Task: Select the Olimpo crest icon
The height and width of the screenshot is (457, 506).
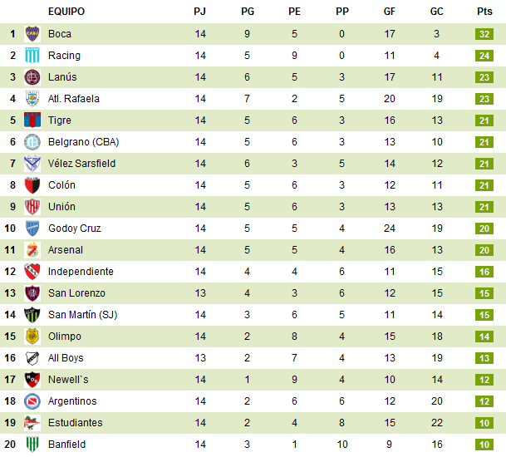Action: (32, 337)
